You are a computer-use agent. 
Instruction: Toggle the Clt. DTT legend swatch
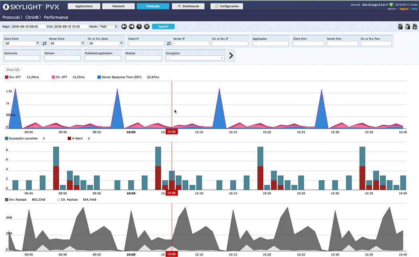53,77
